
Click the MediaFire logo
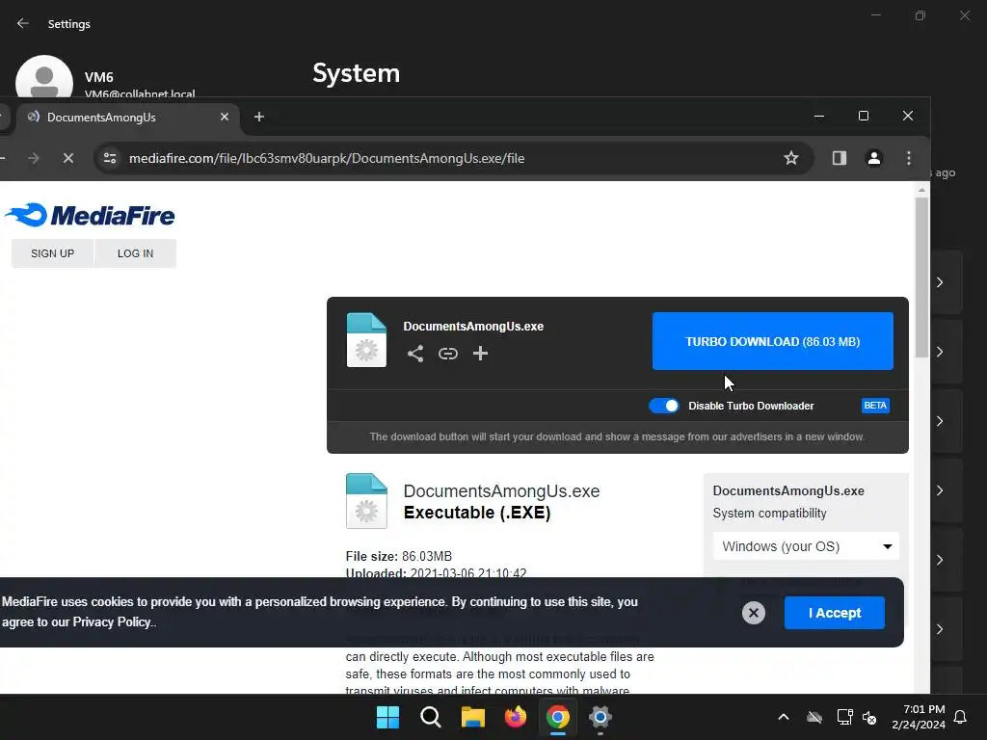click(90, 215)
